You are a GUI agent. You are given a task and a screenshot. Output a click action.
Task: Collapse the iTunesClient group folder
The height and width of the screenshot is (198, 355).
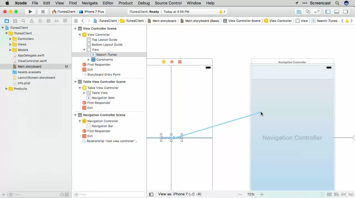[x=7, y=33]
